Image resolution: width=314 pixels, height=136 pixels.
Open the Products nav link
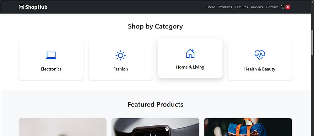[225, 7]
